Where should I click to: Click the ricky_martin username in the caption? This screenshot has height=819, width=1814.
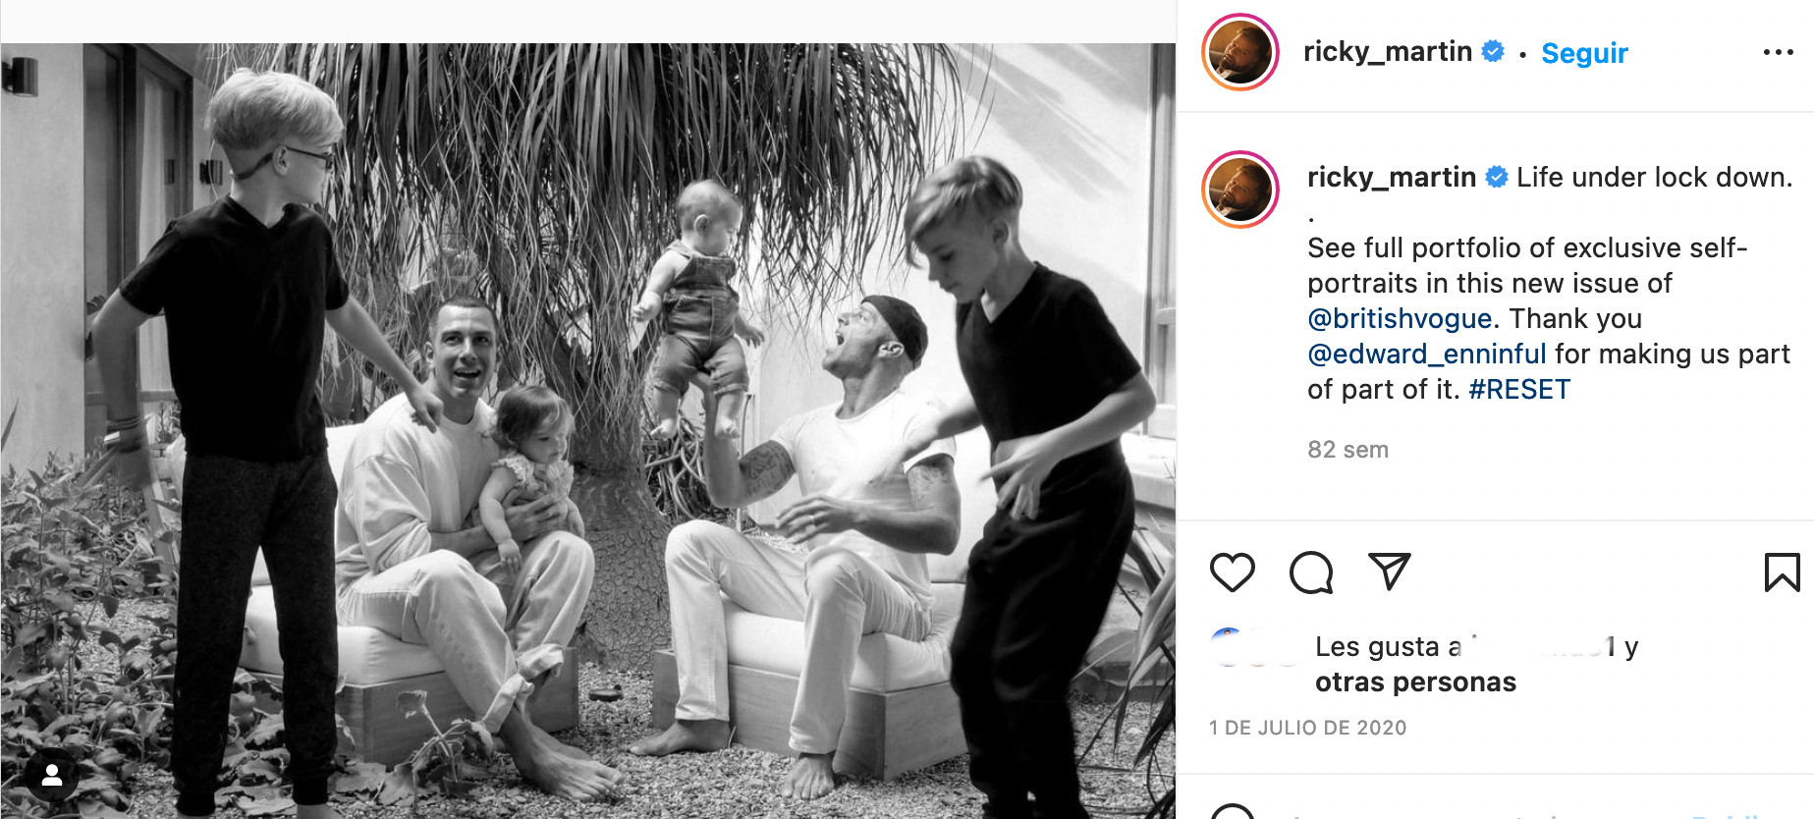tap(1391, 177)
